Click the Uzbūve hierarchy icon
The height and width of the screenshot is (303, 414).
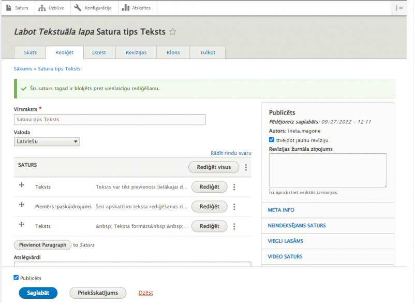[42, 8]
